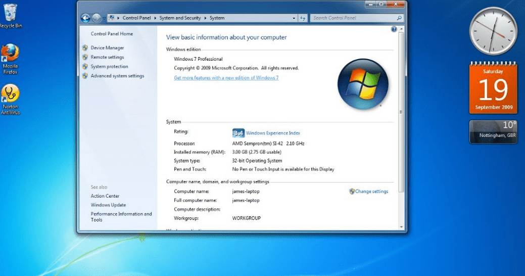Click the shield icon beside Remote settings

85,57
